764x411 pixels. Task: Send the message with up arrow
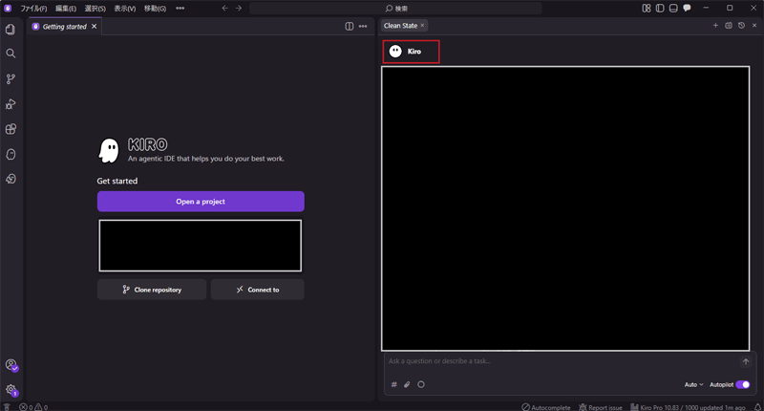pos(746,361)
